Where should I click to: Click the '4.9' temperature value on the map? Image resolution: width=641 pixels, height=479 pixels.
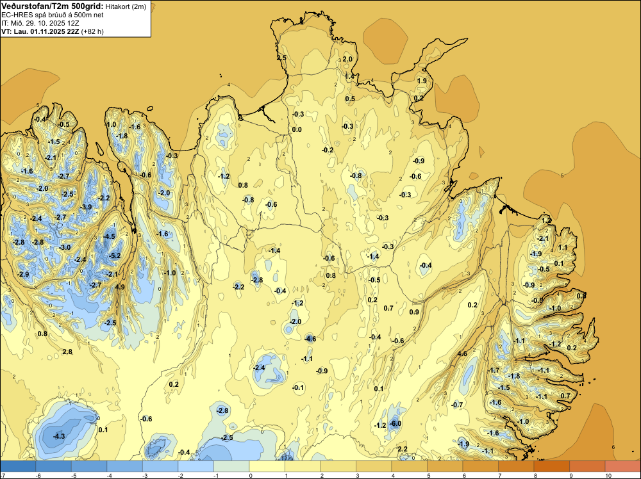(120, 287)
